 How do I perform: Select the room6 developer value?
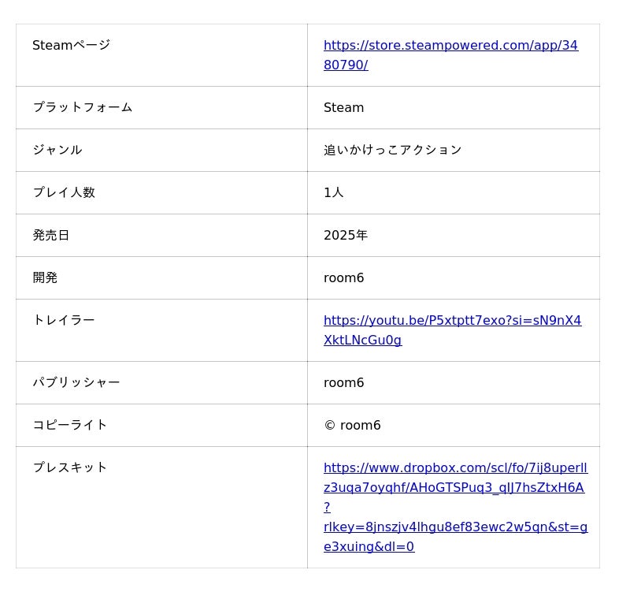(x=344, y=277)
